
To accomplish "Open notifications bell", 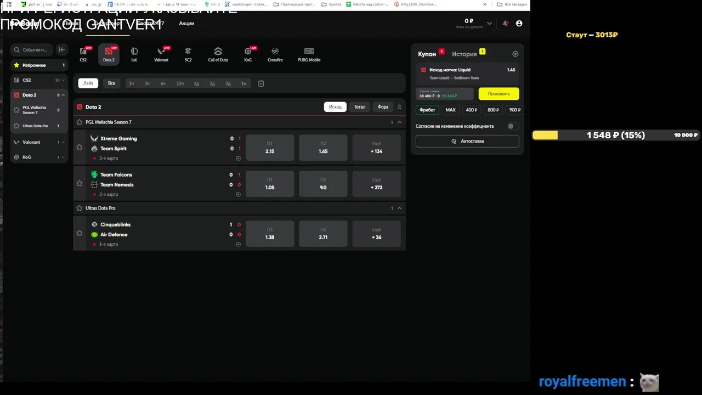I will (x=505, y=24).
